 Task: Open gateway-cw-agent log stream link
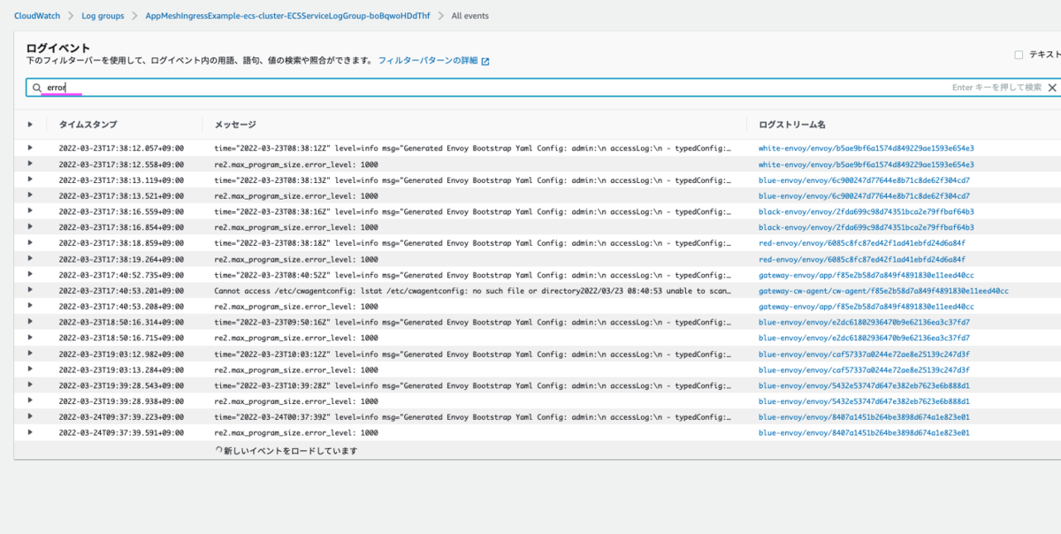[x=883, y=290]
